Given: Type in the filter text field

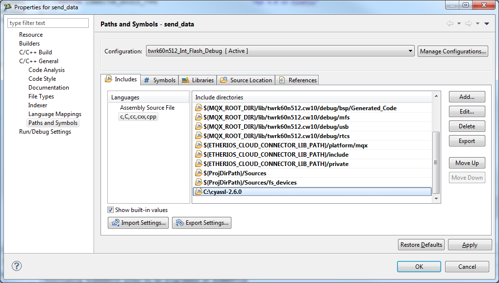Looking at the screenshot, I should pyautogui.click(x=48, y=23).
